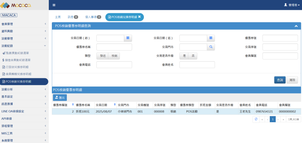The width and height of the screenshot is (302, 143).
Task: Toggle 類型 to 發送
Action: pos(103,56)
